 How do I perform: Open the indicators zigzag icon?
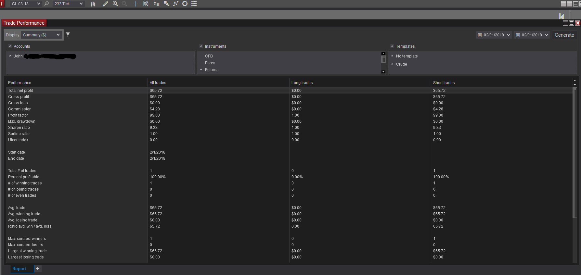pos(176,4)
